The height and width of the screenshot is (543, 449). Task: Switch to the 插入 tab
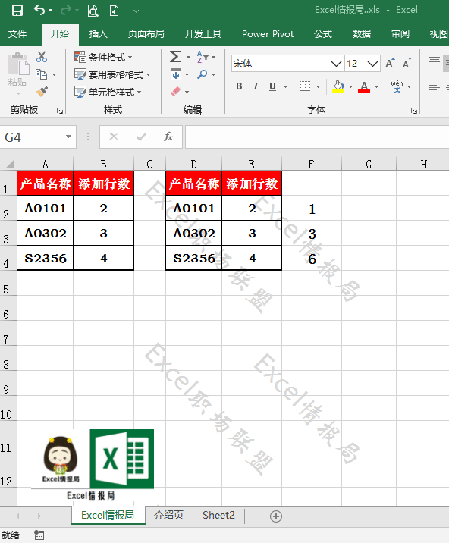click(98, 34)
